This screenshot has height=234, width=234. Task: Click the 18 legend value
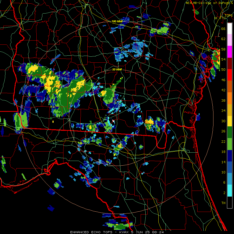tap(223, 152)
